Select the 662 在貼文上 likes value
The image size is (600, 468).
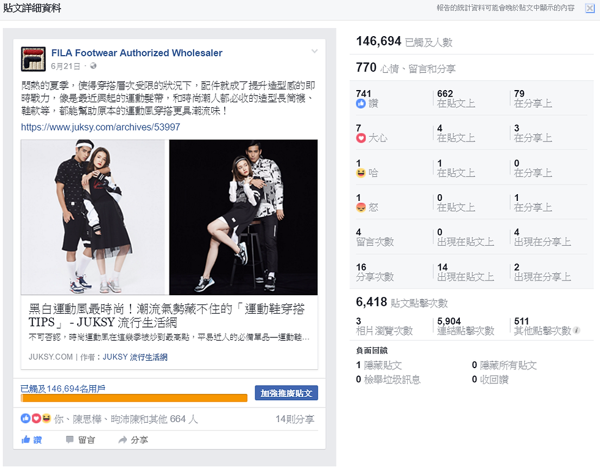pyautogui.click(x=456, y=99)
